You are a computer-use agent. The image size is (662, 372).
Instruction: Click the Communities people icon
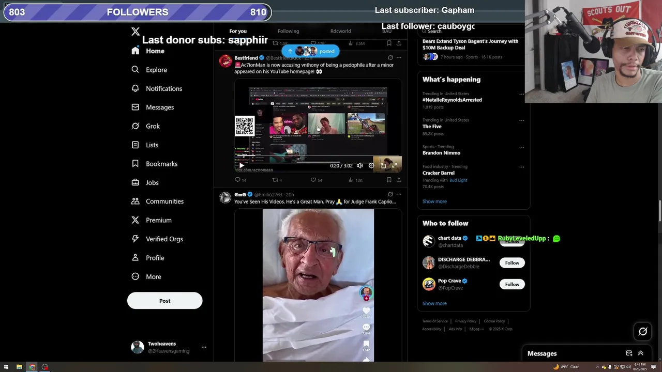[x=135, y=202]
